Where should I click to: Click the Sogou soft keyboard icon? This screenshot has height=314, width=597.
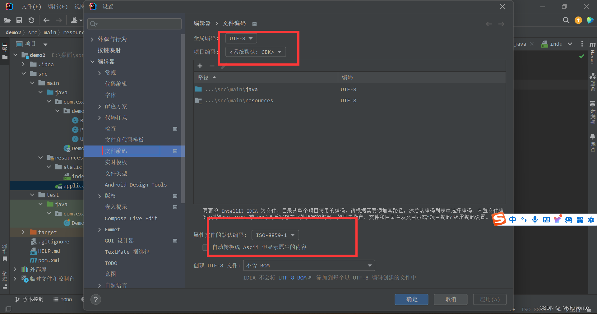click(546, 220)
